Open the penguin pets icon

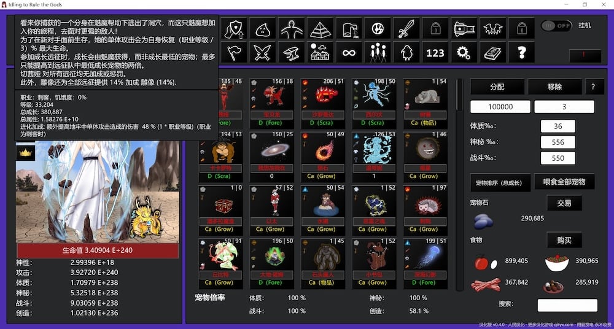(406, 52)
